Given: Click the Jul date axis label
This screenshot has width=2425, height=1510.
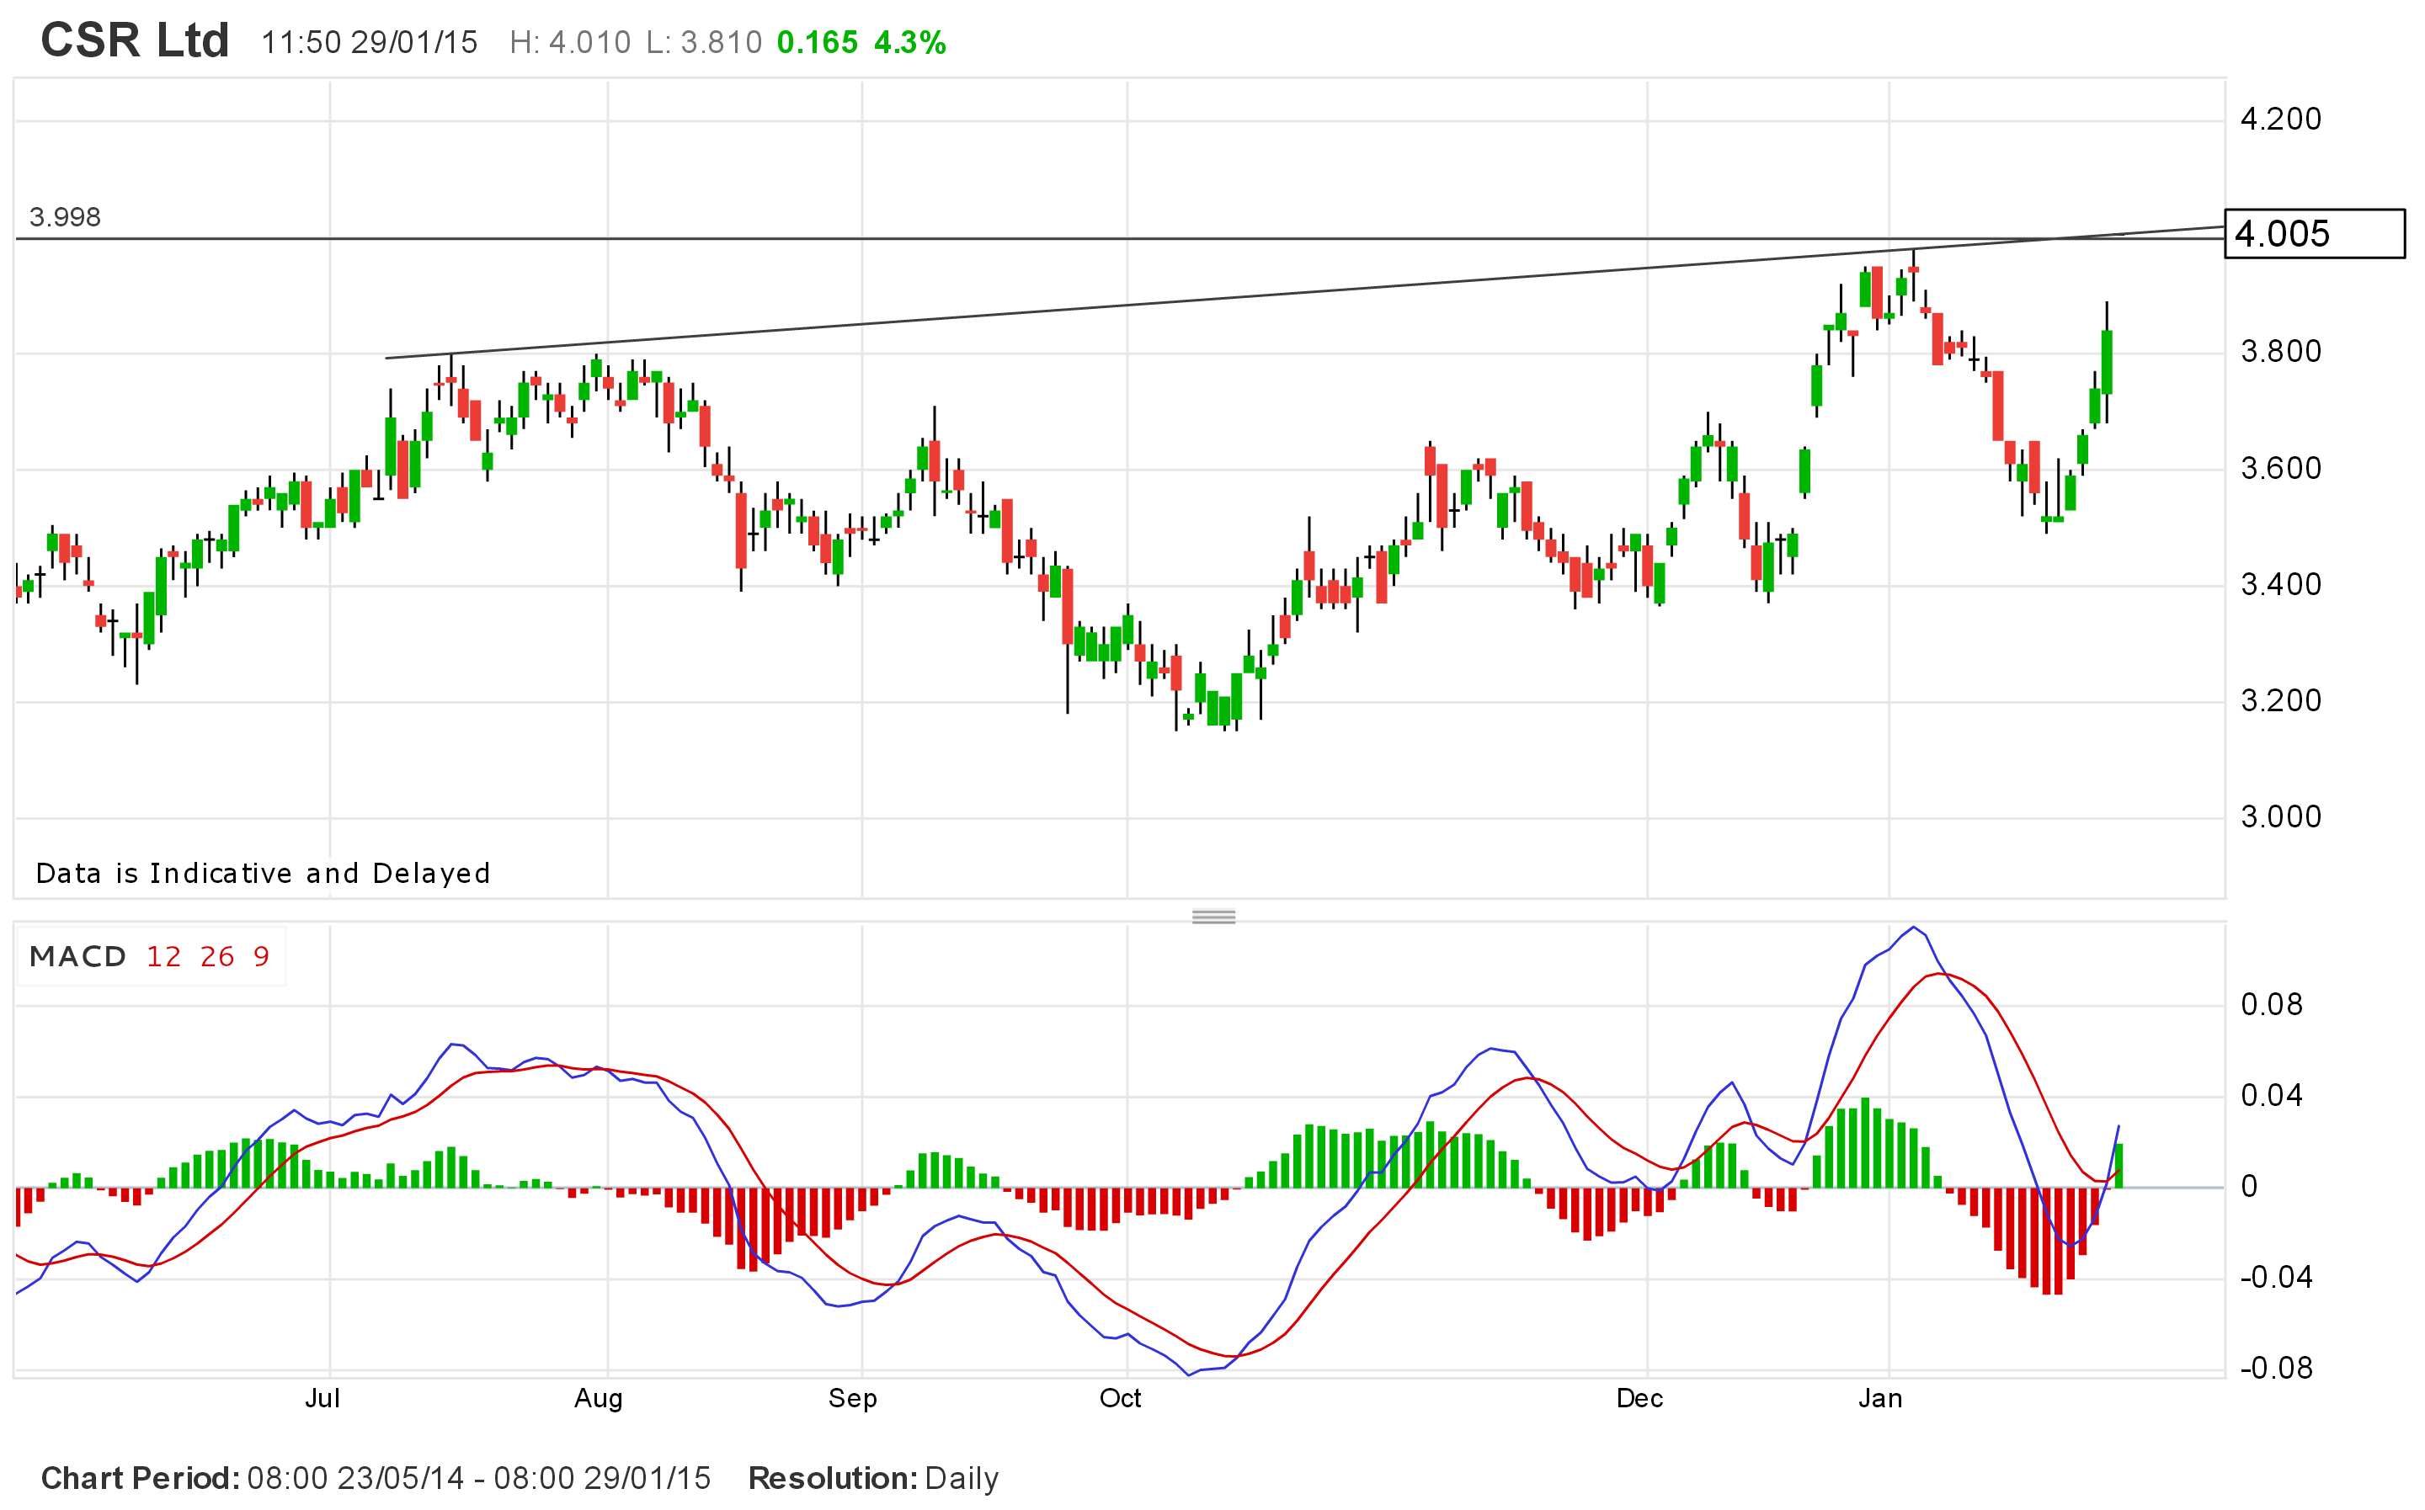Looking at the screenshot, I should click(322, 1398).
